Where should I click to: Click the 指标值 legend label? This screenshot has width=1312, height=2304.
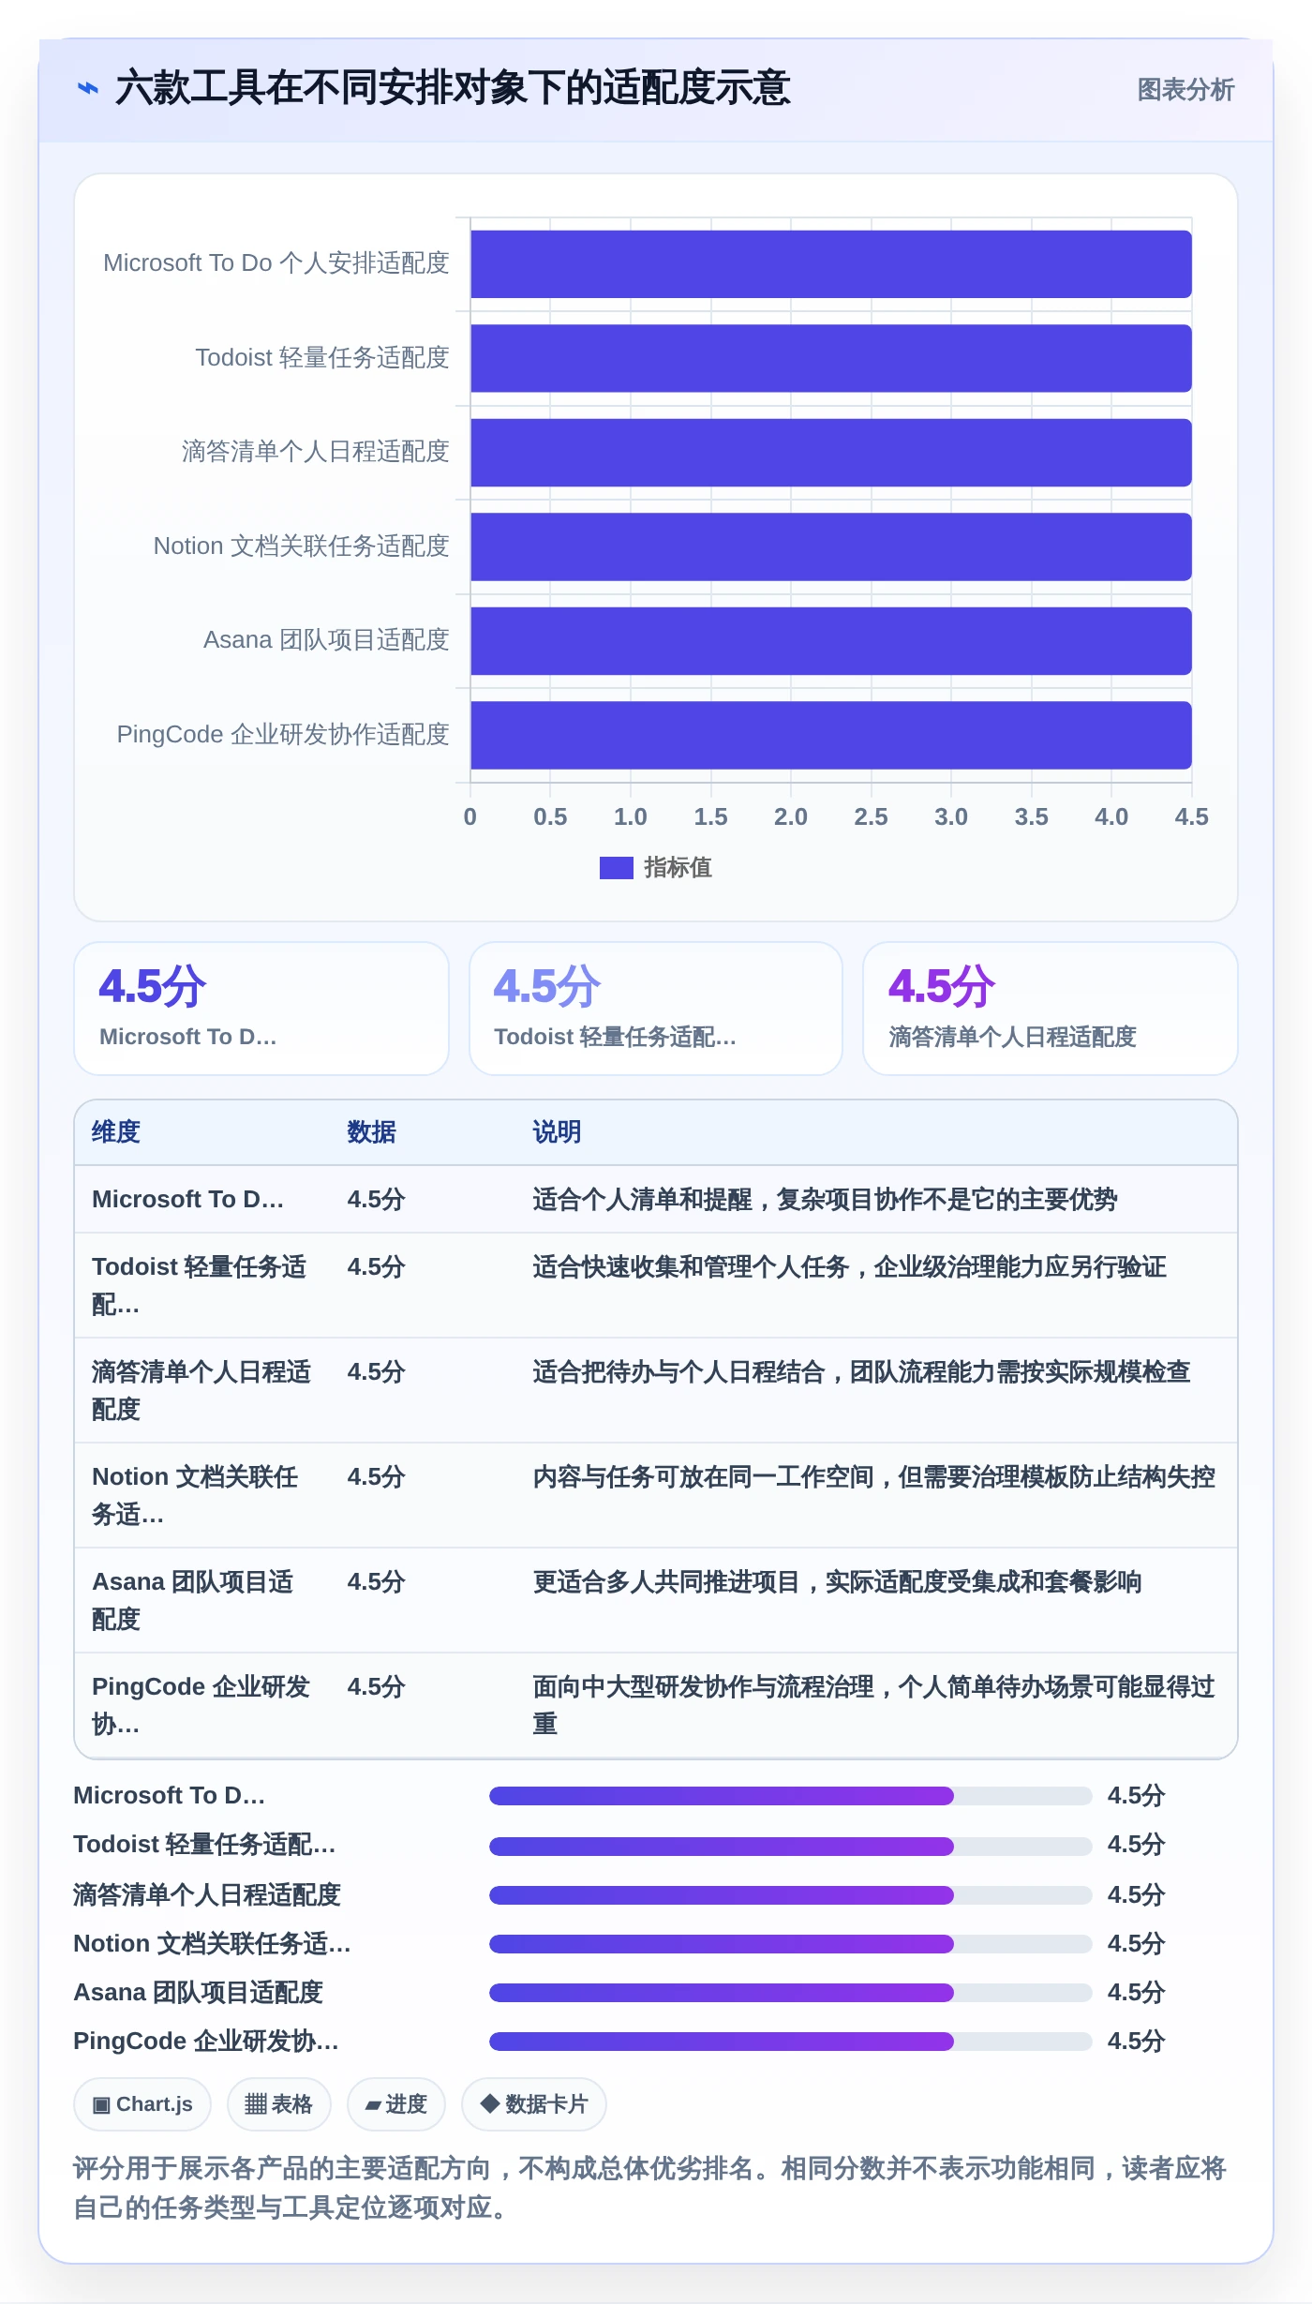678,868
